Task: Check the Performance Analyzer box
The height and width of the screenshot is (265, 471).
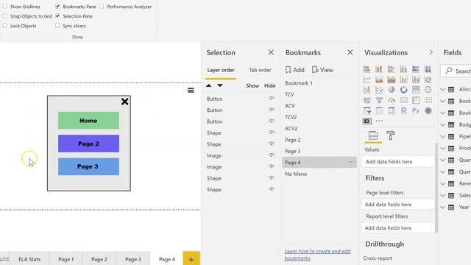Action: (102, 7)
